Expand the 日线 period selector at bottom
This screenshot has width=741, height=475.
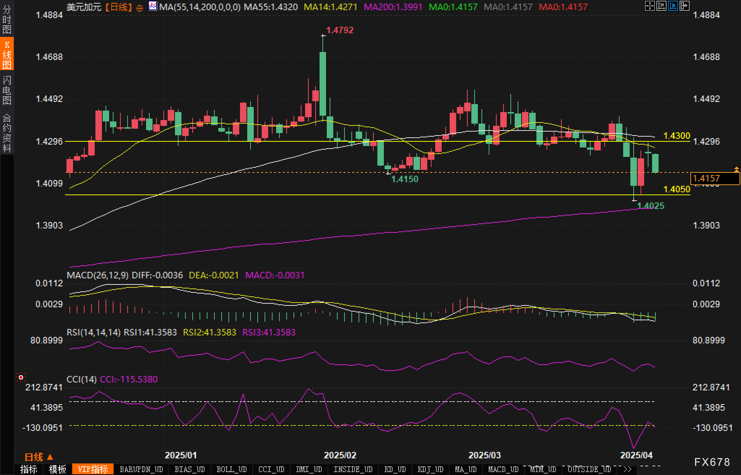click(39, 457)
